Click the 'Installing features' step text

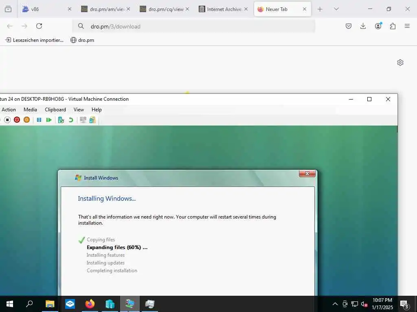pos(105,255)
